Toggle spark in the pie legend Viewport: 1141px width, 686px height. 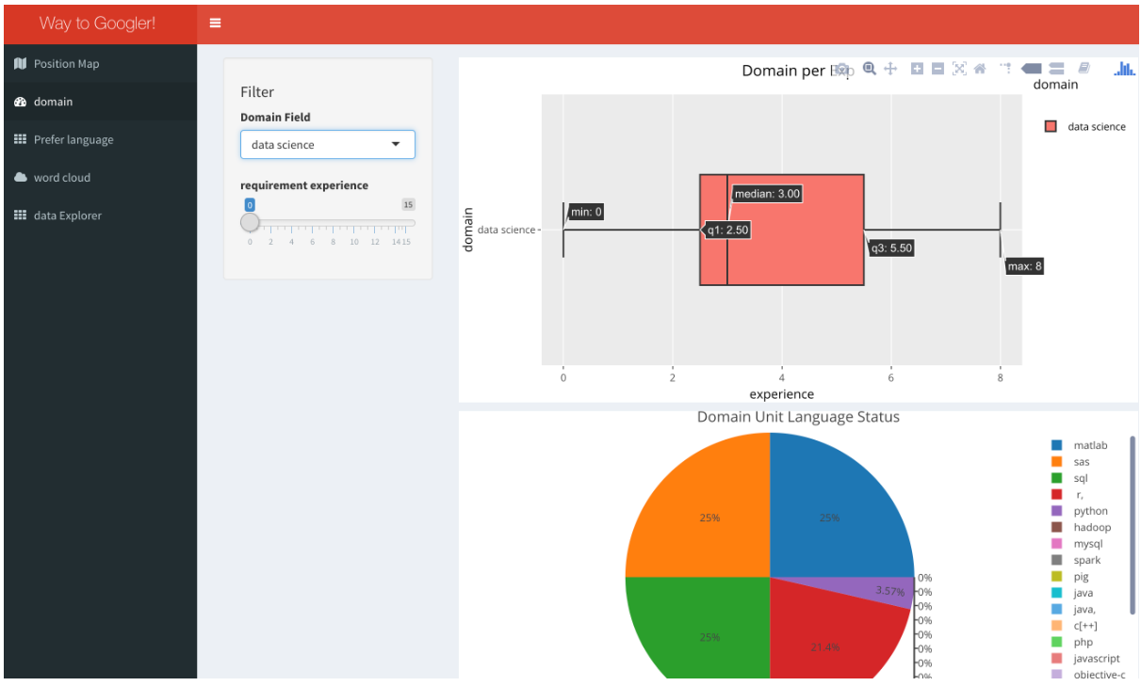click(1075, 560)
